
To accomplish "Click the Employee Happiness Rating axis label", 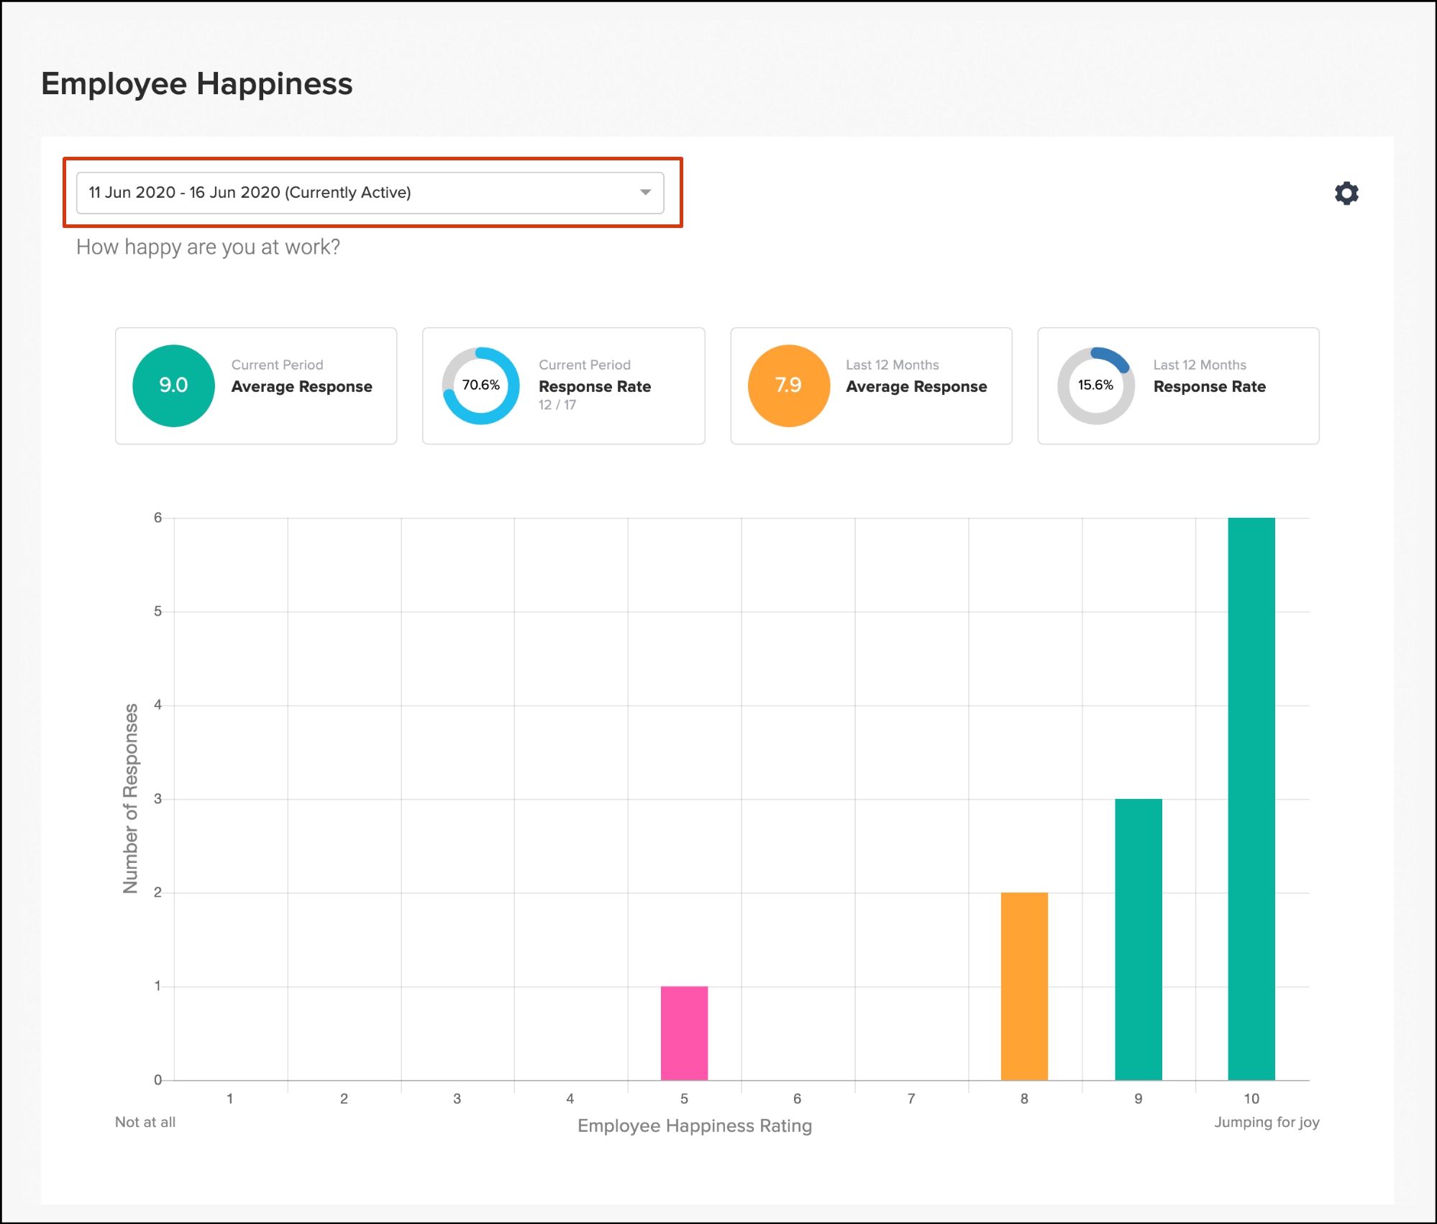I will click(694, 1125).
